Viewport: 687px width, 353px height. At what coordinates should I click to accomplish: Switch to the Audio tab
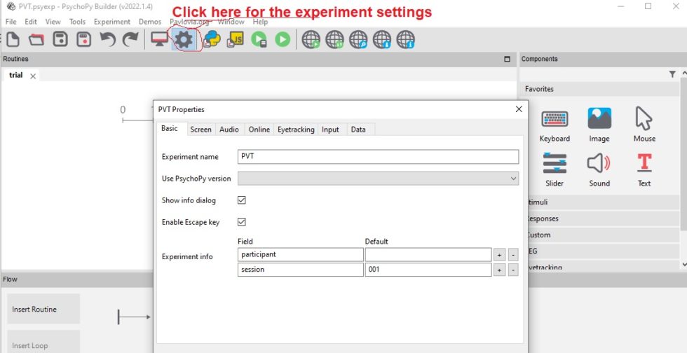click(x=229, y=129)
